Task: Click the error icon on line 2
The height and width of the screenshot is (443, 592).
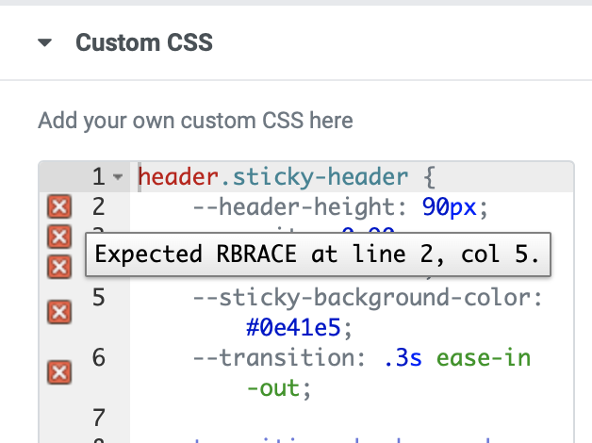Action: (58, 206)
